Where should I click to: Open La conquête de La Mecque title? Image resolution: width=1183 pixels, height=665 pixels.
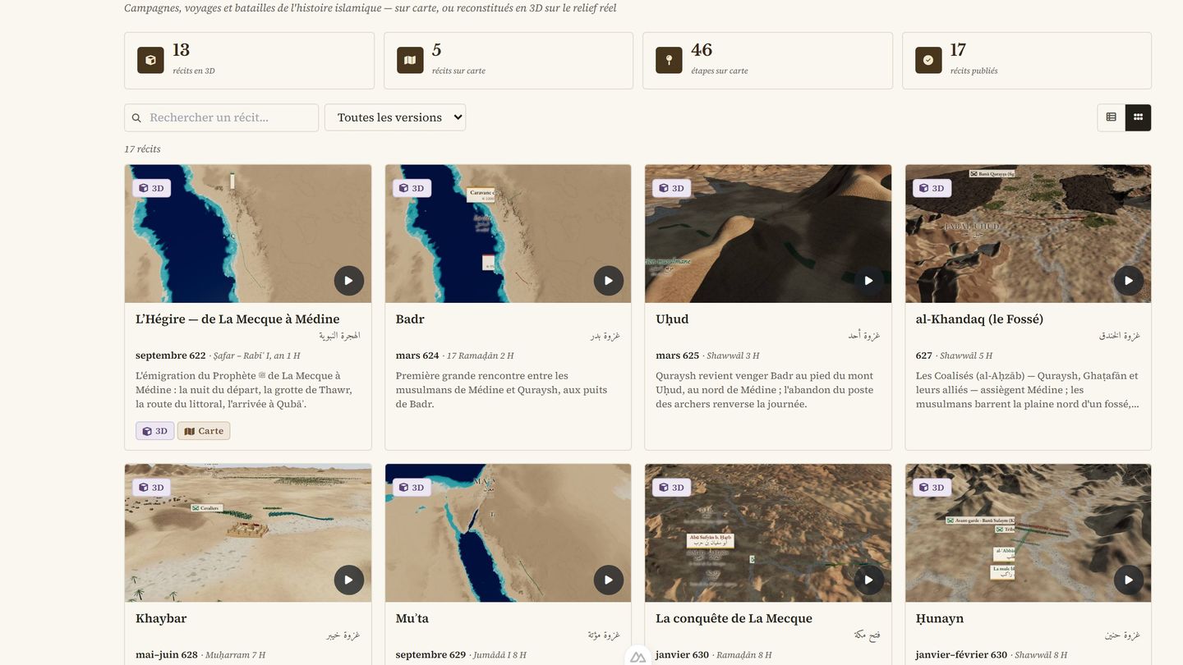[734, 618]
